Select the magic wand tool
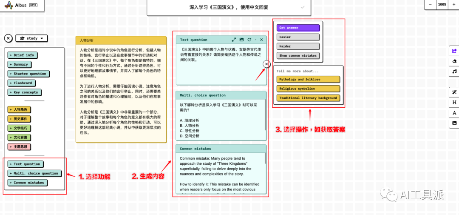 pos(454,92)
